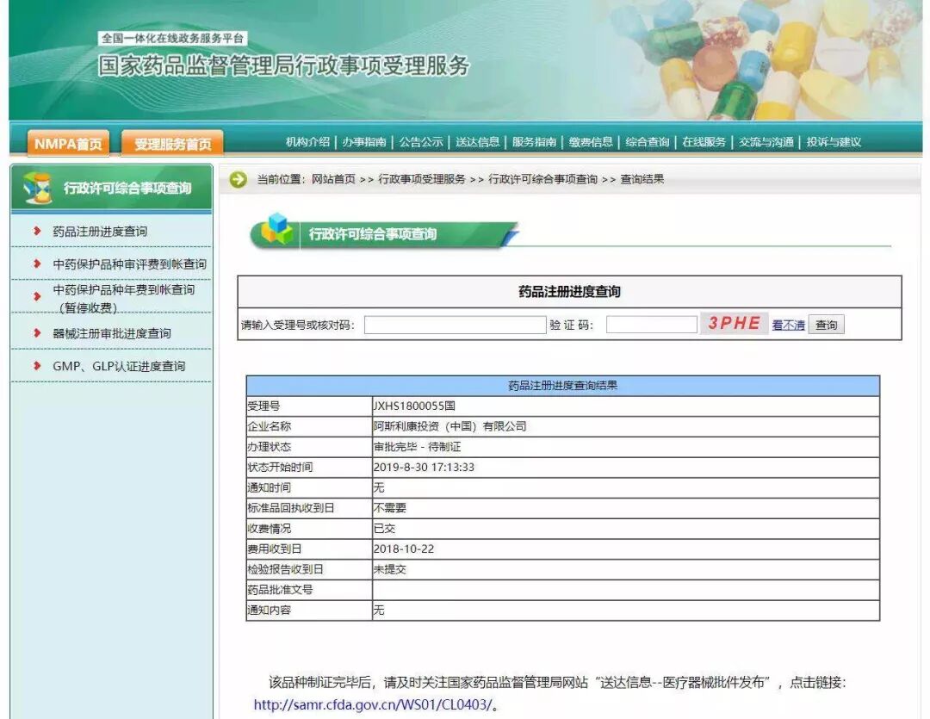Open 机构介绍 in the top navigation
The image size is (930, 719).
pos(307,142)
